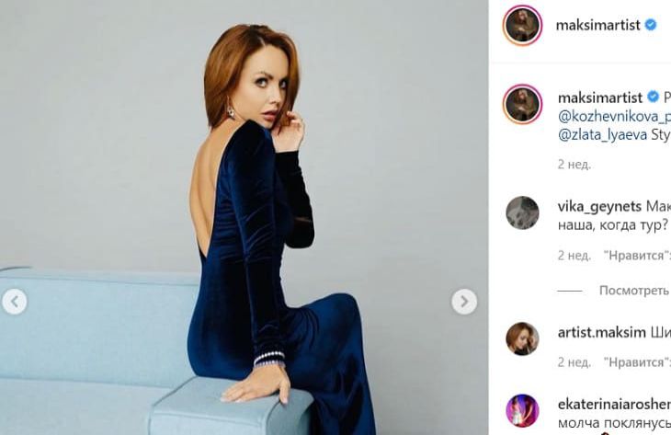Advance to next photo with right arrow

(464, 302)
